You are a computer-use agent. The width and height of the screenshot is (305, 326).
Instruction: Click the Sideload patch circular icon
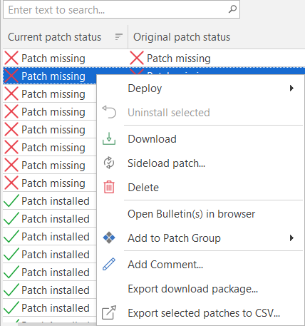point(109,163)
